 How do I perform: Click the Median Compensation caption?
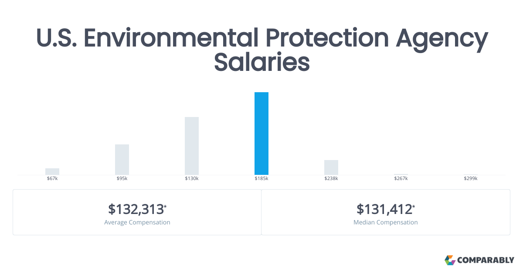pos(386,222)
